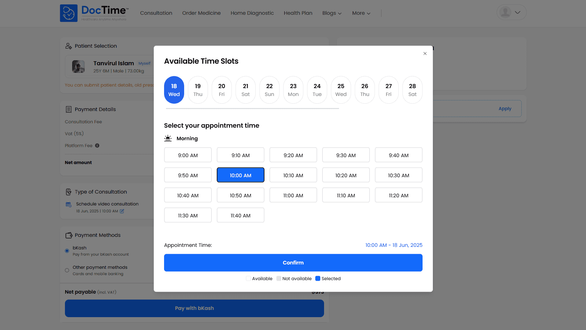The image size is (586, 330).
Task: Select the 9:30 AM time slot
Action: point(346,155)
